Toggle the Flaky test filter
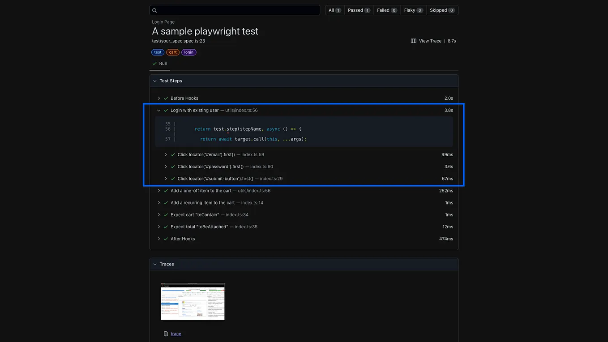 click(412, 10)
